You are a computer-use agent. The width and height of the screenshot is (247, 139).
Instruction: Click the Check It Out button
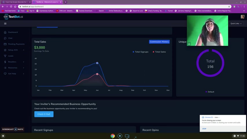(x=44, y=114)
